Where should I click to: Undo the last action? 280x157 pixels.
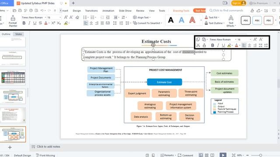(x=42, y=10)
